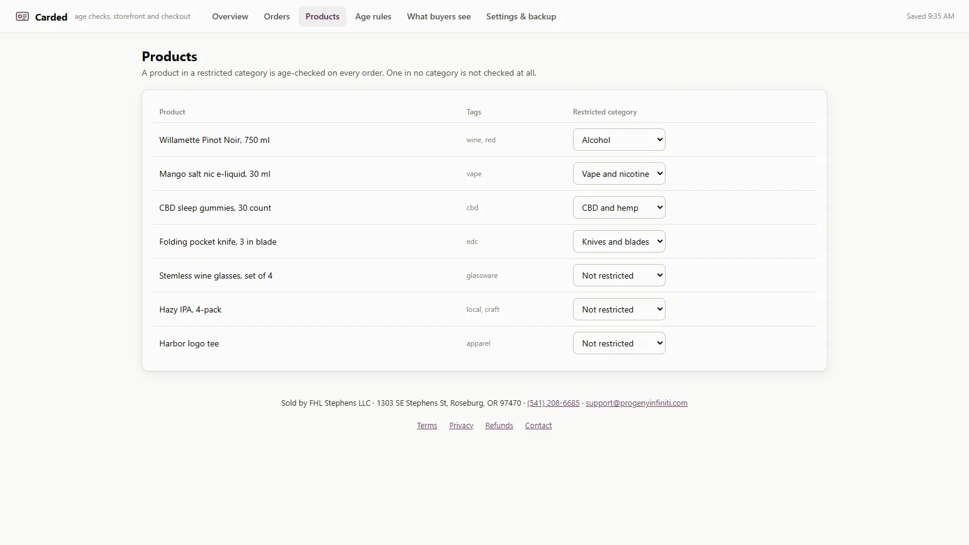Open category dropdown for Hazy IPA 4-pack
The image size is (969, 545).
point(619,309)
